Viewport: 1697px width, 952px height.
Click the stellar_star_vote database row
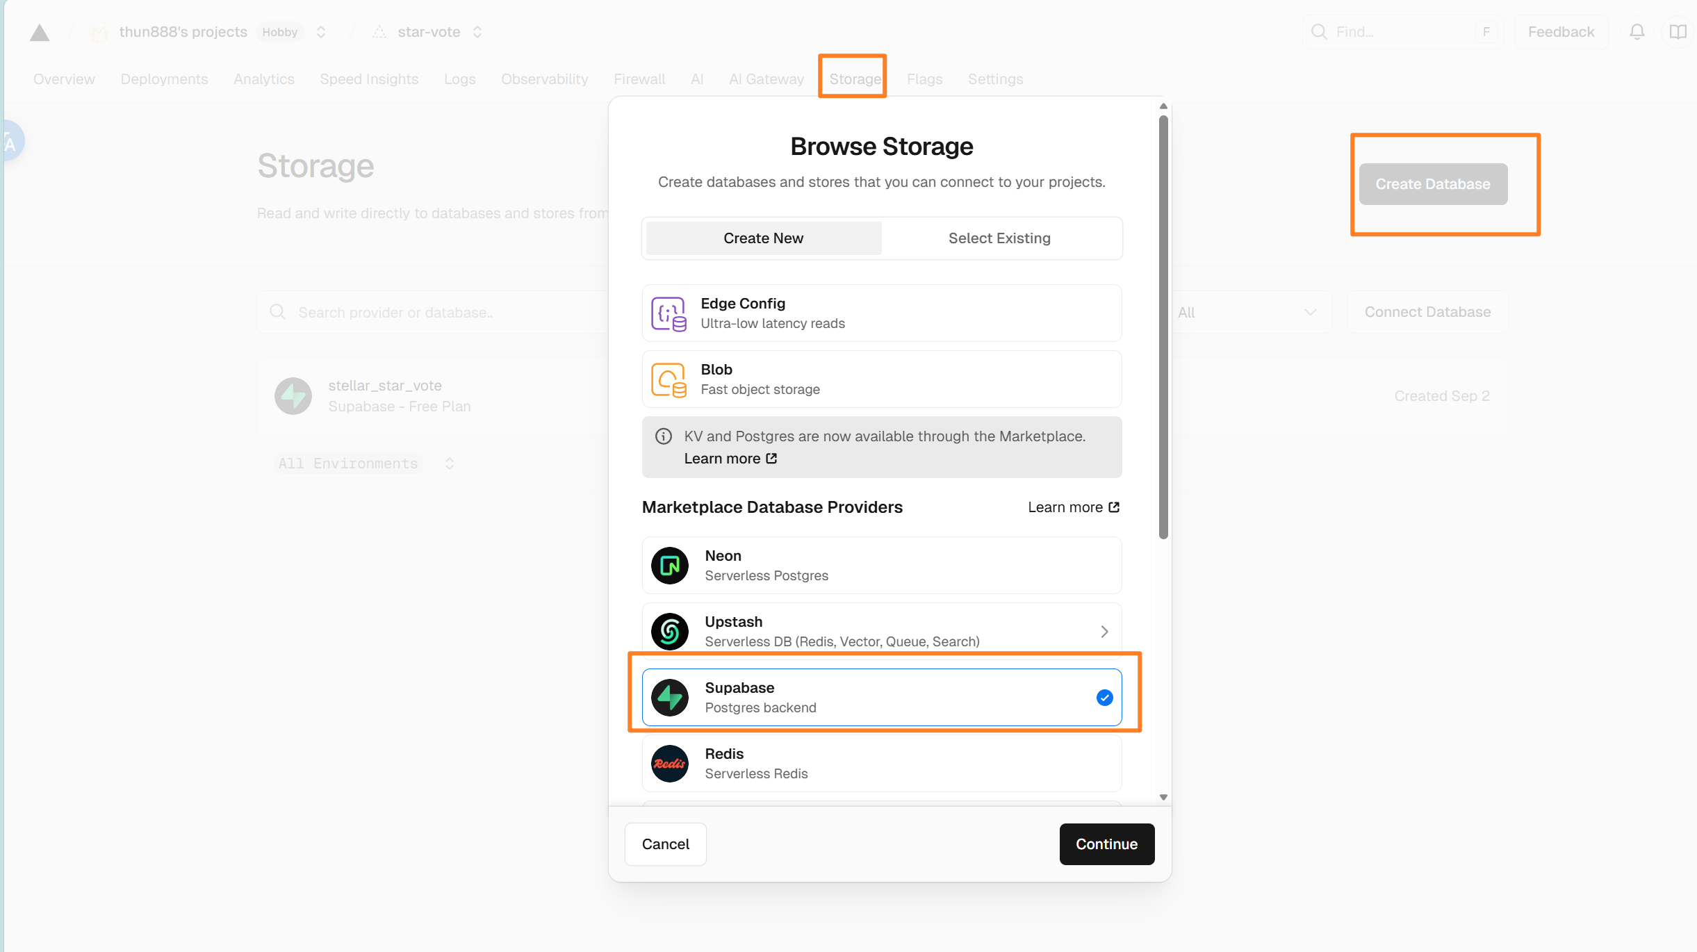883,396
